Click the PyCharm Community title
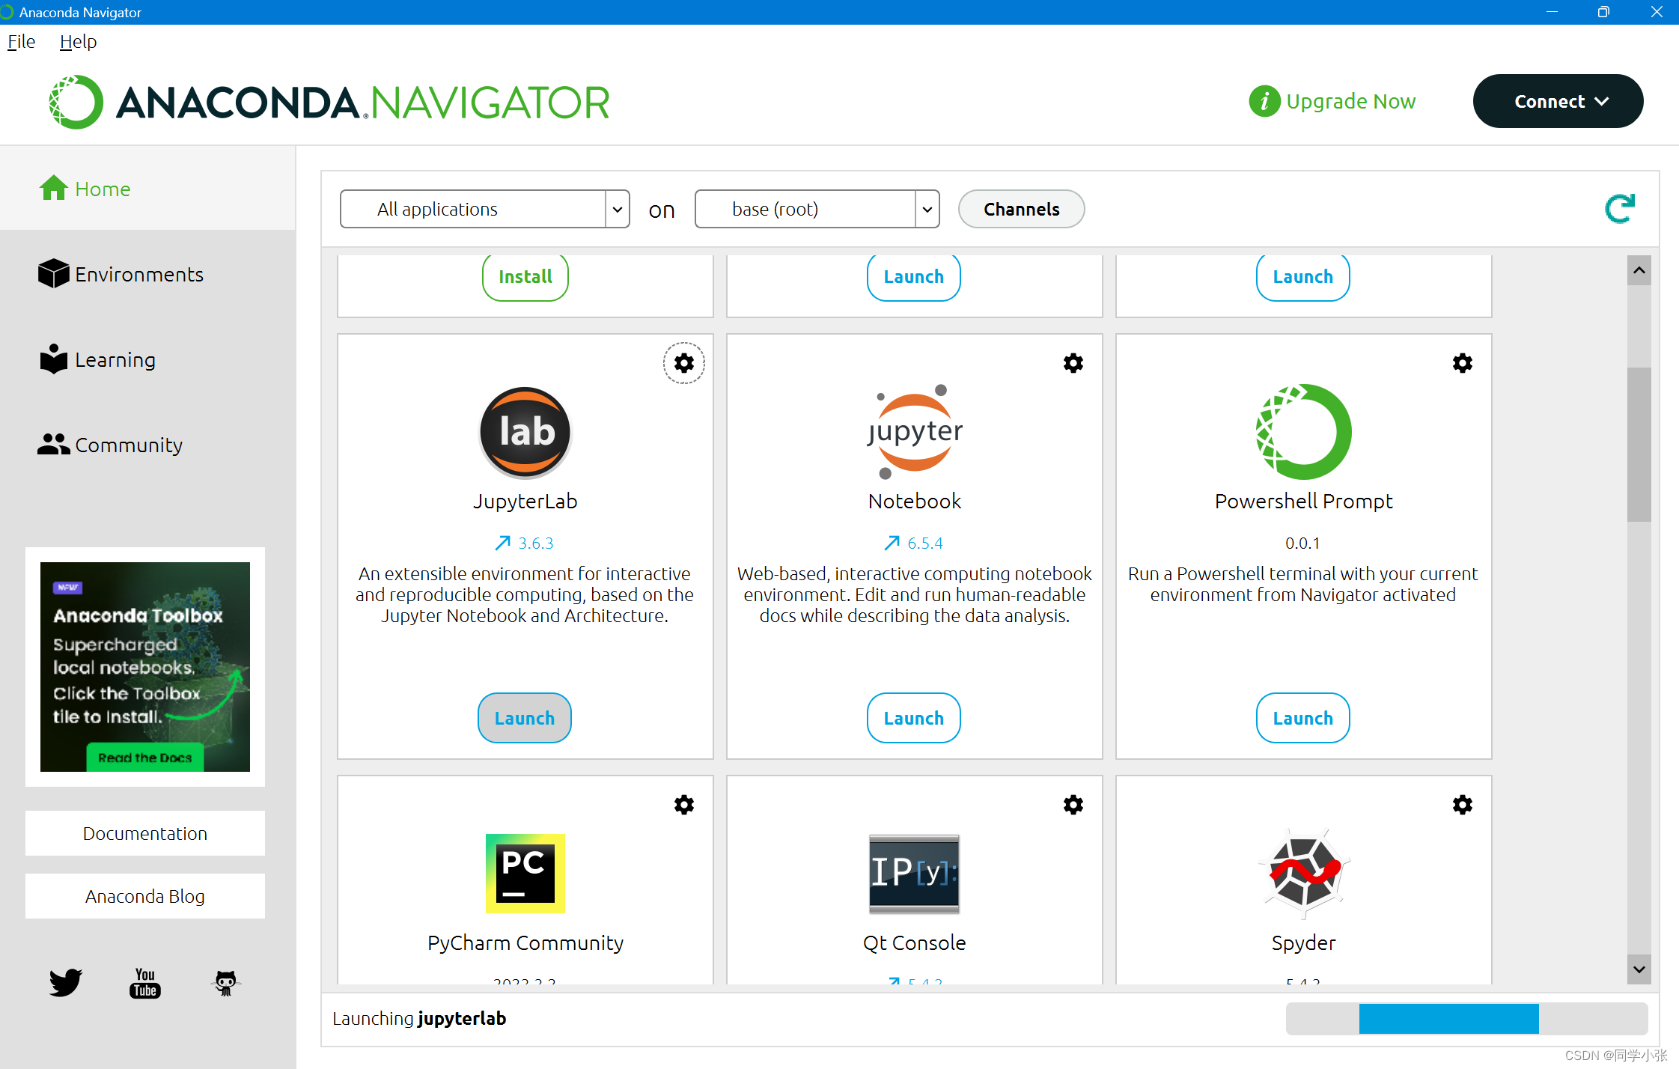 [525, 942]
